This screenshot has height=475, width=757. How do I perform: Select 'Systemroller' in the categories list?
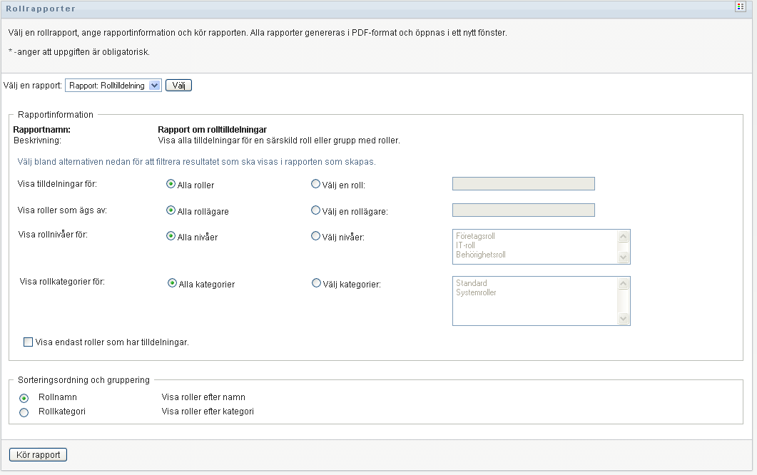tap(476, 292)
